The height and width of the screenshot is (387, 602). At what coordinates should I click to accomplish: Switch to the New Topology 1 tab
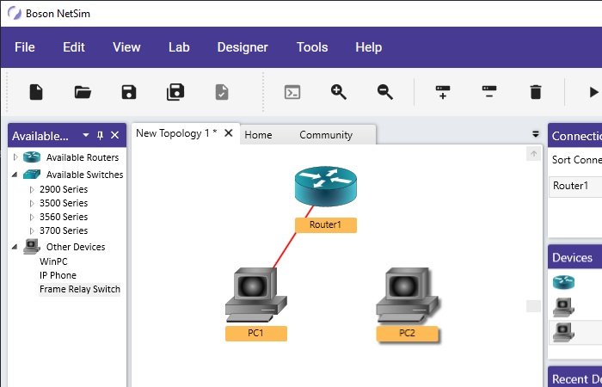(x=176, y=133)
